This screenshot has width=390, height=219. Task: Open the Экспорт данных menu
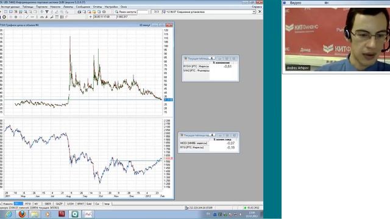[10, 7]
